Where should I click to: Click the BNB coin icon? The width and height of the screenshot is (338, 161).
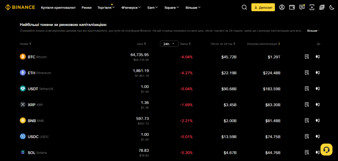(23, 121)
